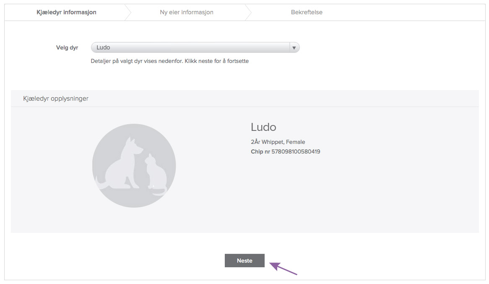Click the Neste button
The width and height of the screenshot is (489, 284).
click(244, 261)
